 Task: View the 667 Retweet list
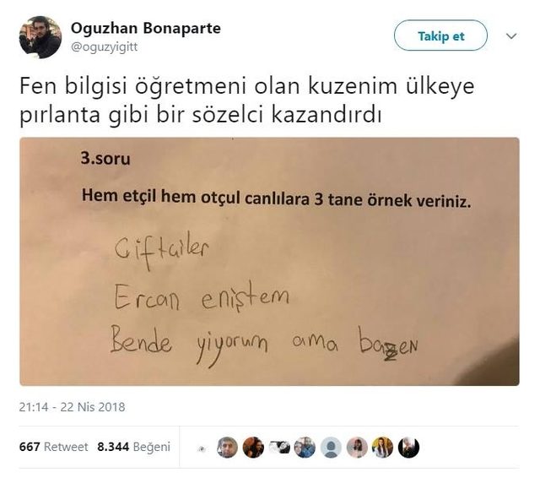point(53,447)
